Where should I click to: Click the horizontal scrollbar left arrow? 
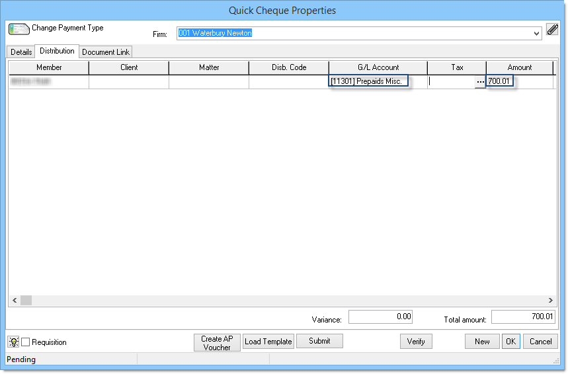(x=15, y=300)
